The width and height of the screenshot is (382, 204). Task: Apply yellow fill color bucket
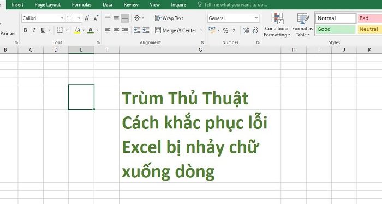point(77,30)
